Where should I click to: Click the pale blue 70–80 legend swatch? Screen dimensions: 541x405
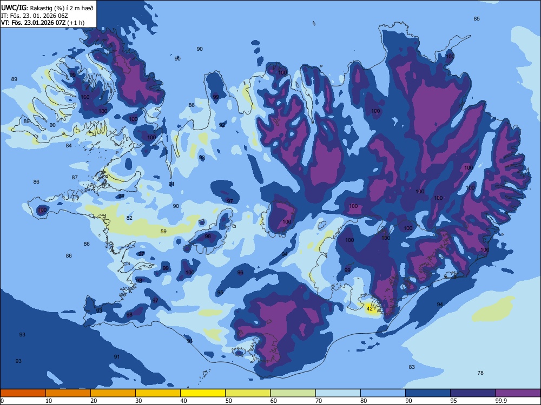(338, 393)
